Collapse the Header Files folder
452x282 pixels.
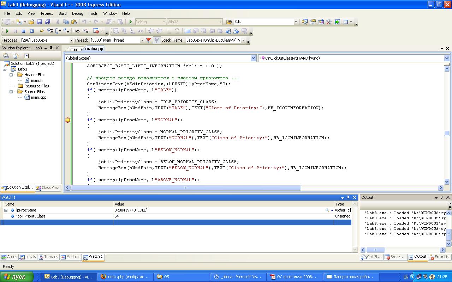pos(11,75)
